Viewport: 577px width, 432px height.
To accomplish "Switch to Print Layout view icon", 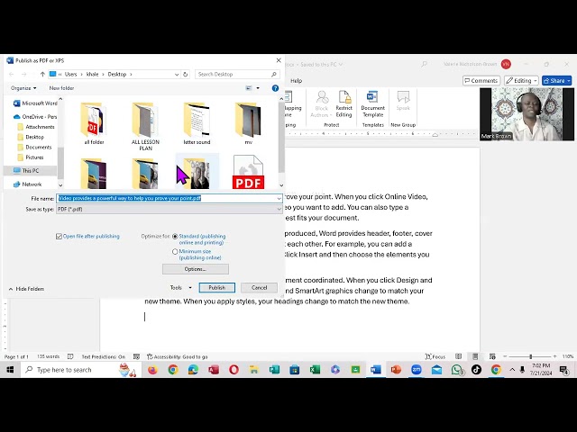I will tap(475, 356).
